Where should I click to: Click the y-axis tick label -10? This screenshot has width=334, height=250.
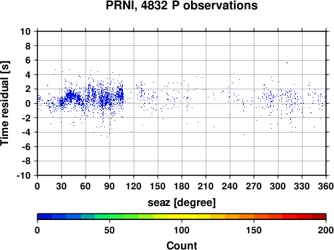pyautogui.click(x=23, y=175)
